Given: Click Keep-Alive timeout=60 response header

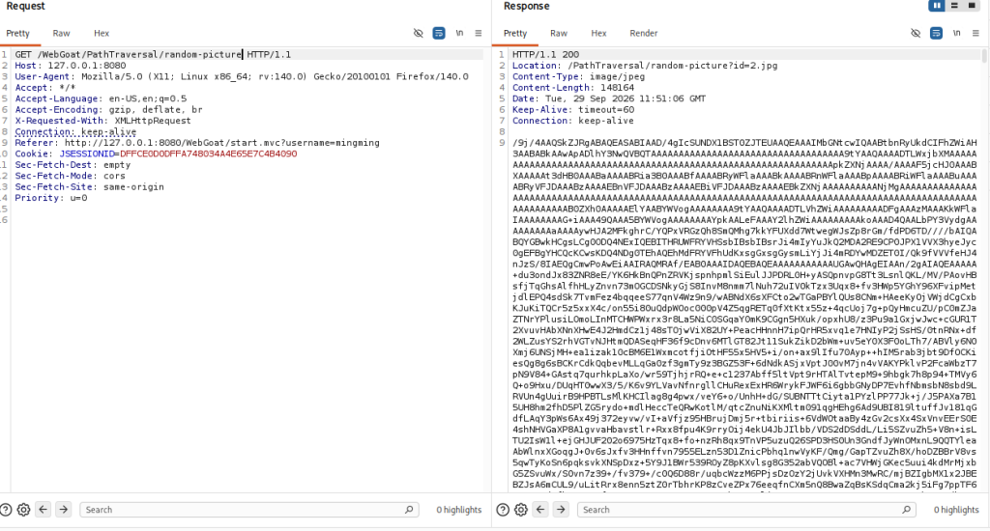Looking at the screenshot, I should [x=573, y=110].
